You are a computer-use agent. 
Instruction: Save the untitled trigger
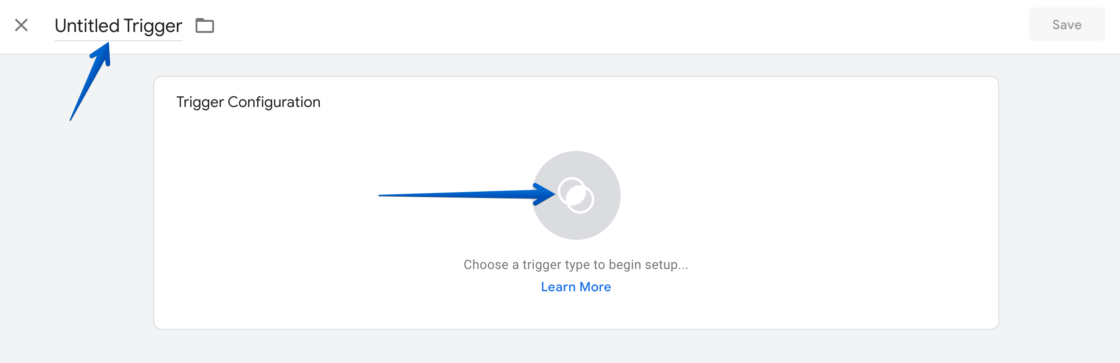(x=1067, y=25)
